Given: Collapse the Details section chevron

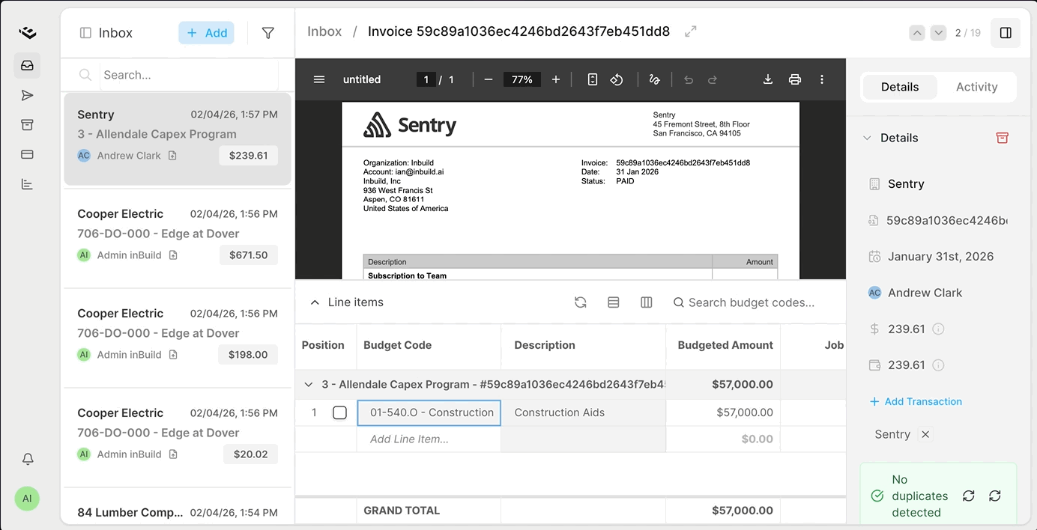Looking at the screenshot, I should [867, 138].
